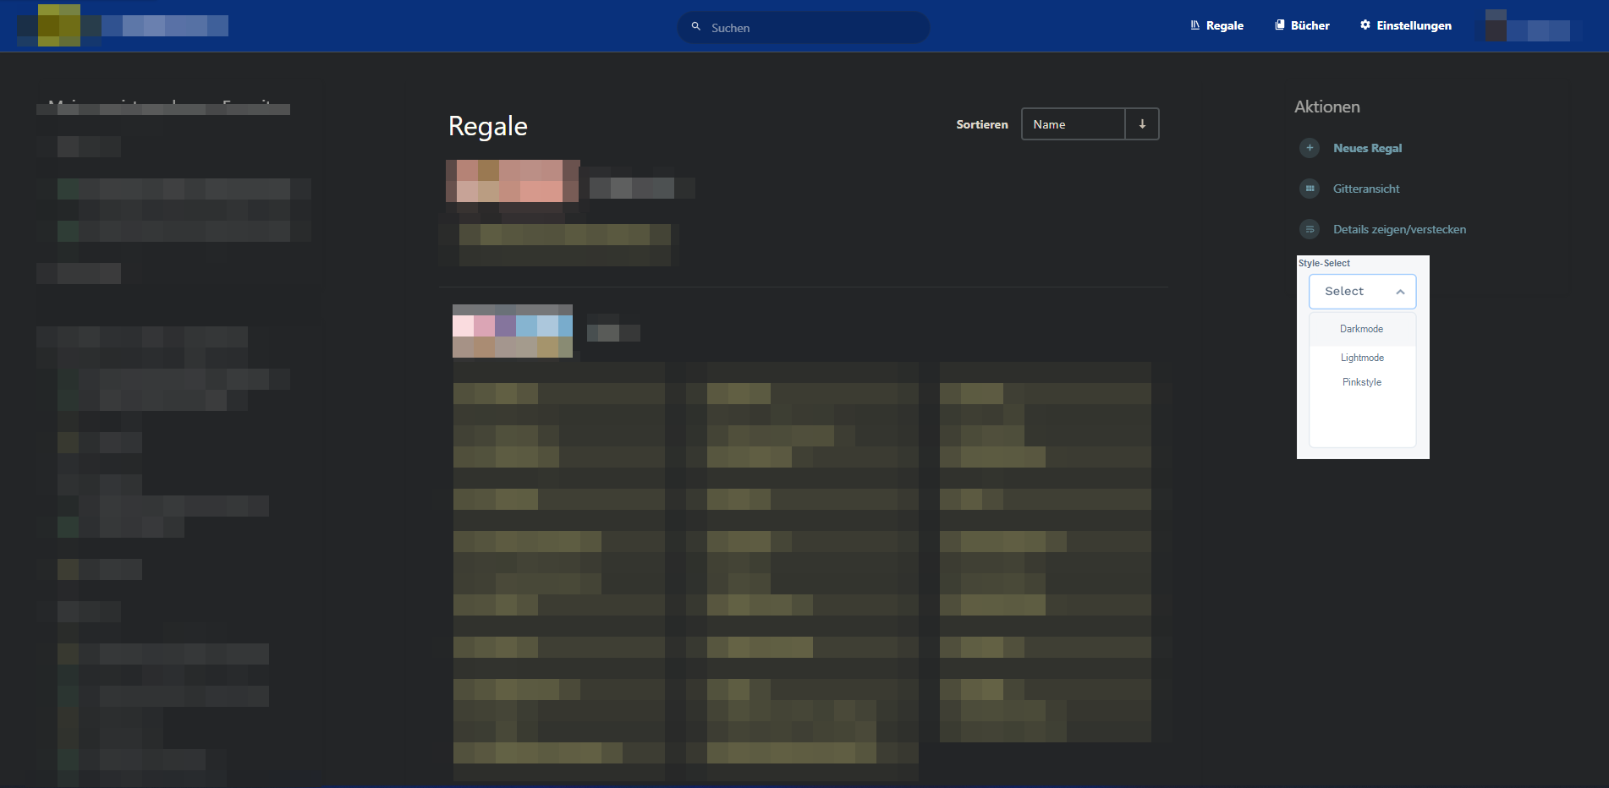This screenshot has height=788, width=1609.
Task: Collapse the Style-Select dropdown
Action: pos(1401,291)
